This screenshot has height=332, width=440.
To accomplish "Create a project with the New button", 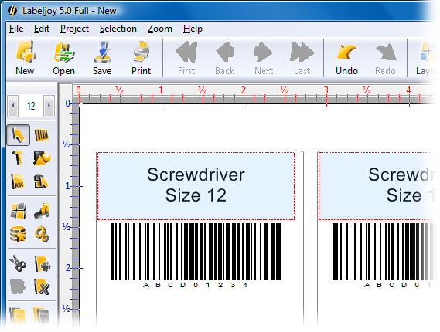I will 25,58.
